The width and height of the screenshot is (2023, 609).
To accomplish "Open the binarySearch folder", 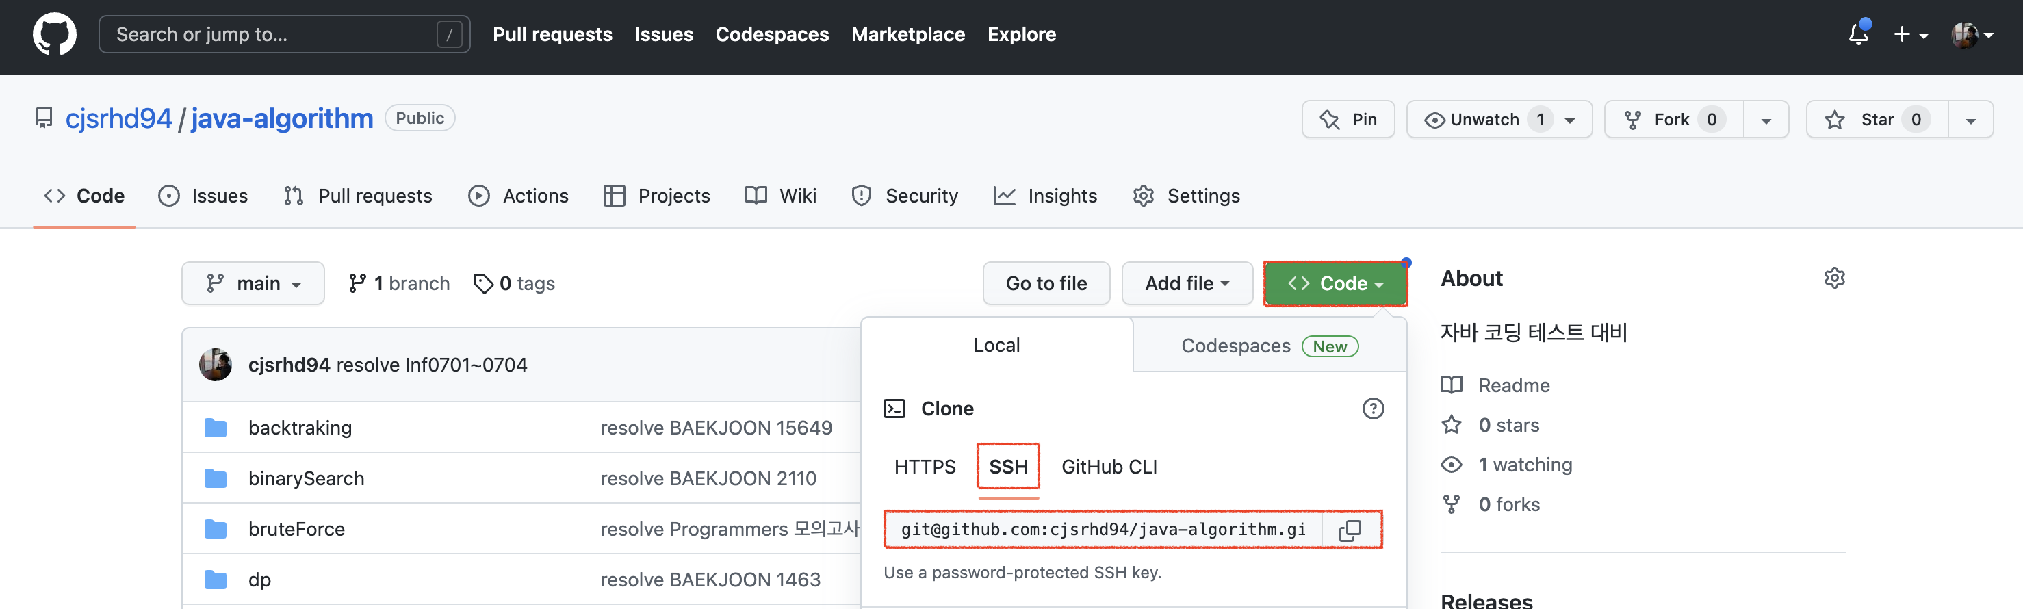I will coord(307,479).
